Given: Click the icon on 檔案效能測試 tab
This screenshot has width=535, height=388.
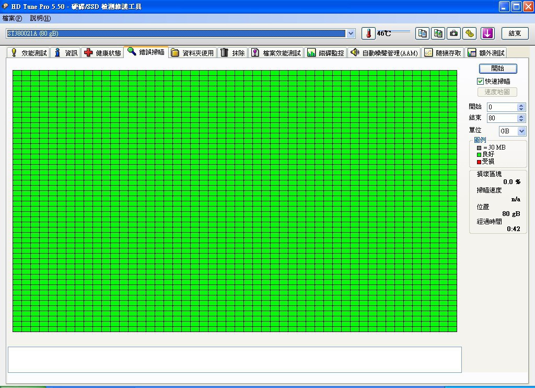Looking at the screenshot, I should (x=255, y=52).
